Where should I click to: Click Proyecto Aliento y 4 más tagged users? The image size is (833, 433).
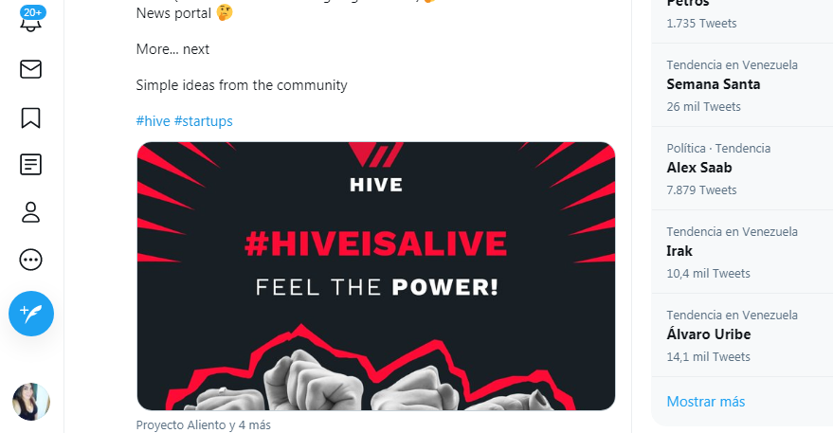click(x=204, y=425)
